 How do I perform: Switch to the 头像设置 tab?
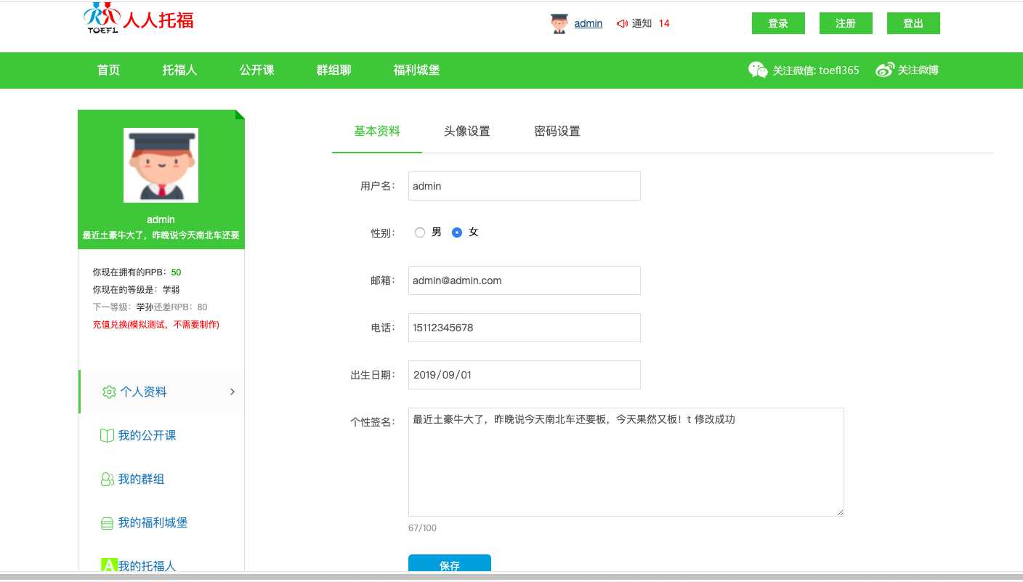[x=467, y=132]
